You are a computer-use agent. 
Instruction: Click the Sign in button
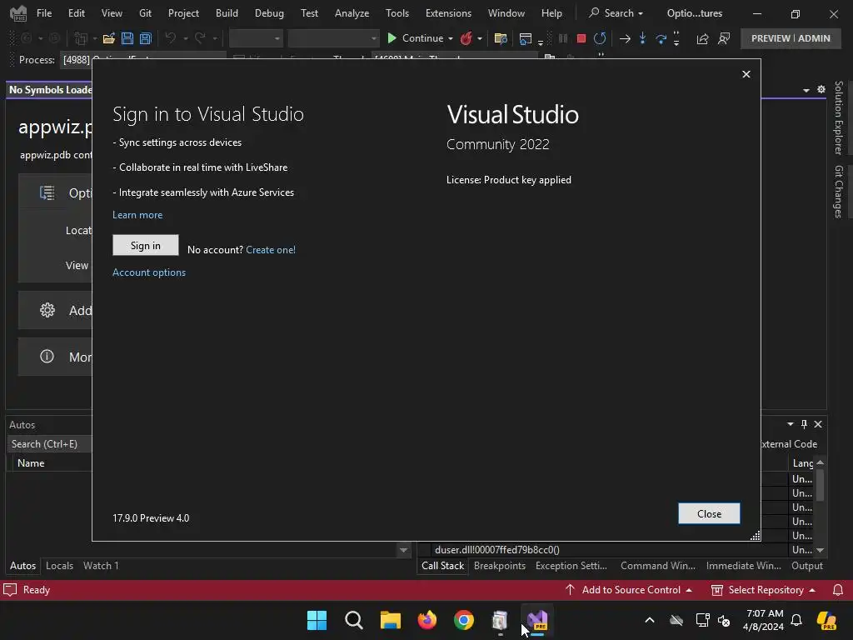click(x=145, y=246)
